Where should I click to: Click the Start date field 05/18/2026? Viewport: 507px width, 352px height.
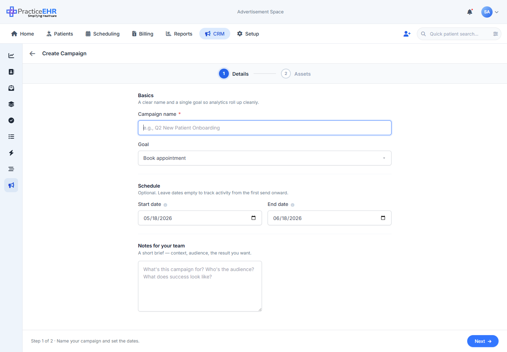pyautogui.click(x=200, y=218)
